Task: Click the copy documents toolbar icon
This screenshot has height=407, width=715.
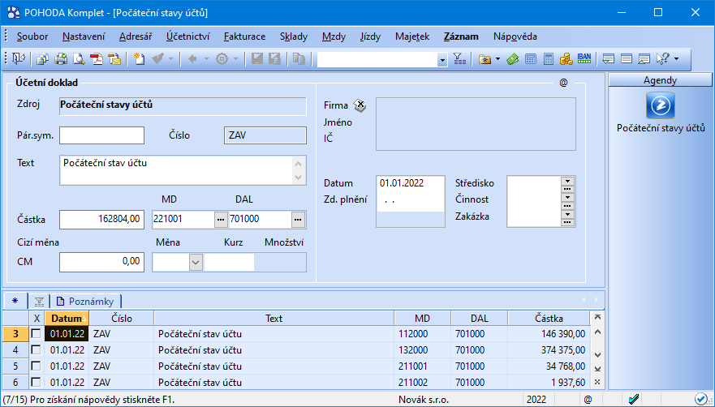Action: coord(43,59)
